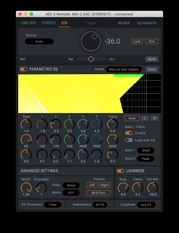Enable the volume Lock button

tap(137, 41)
